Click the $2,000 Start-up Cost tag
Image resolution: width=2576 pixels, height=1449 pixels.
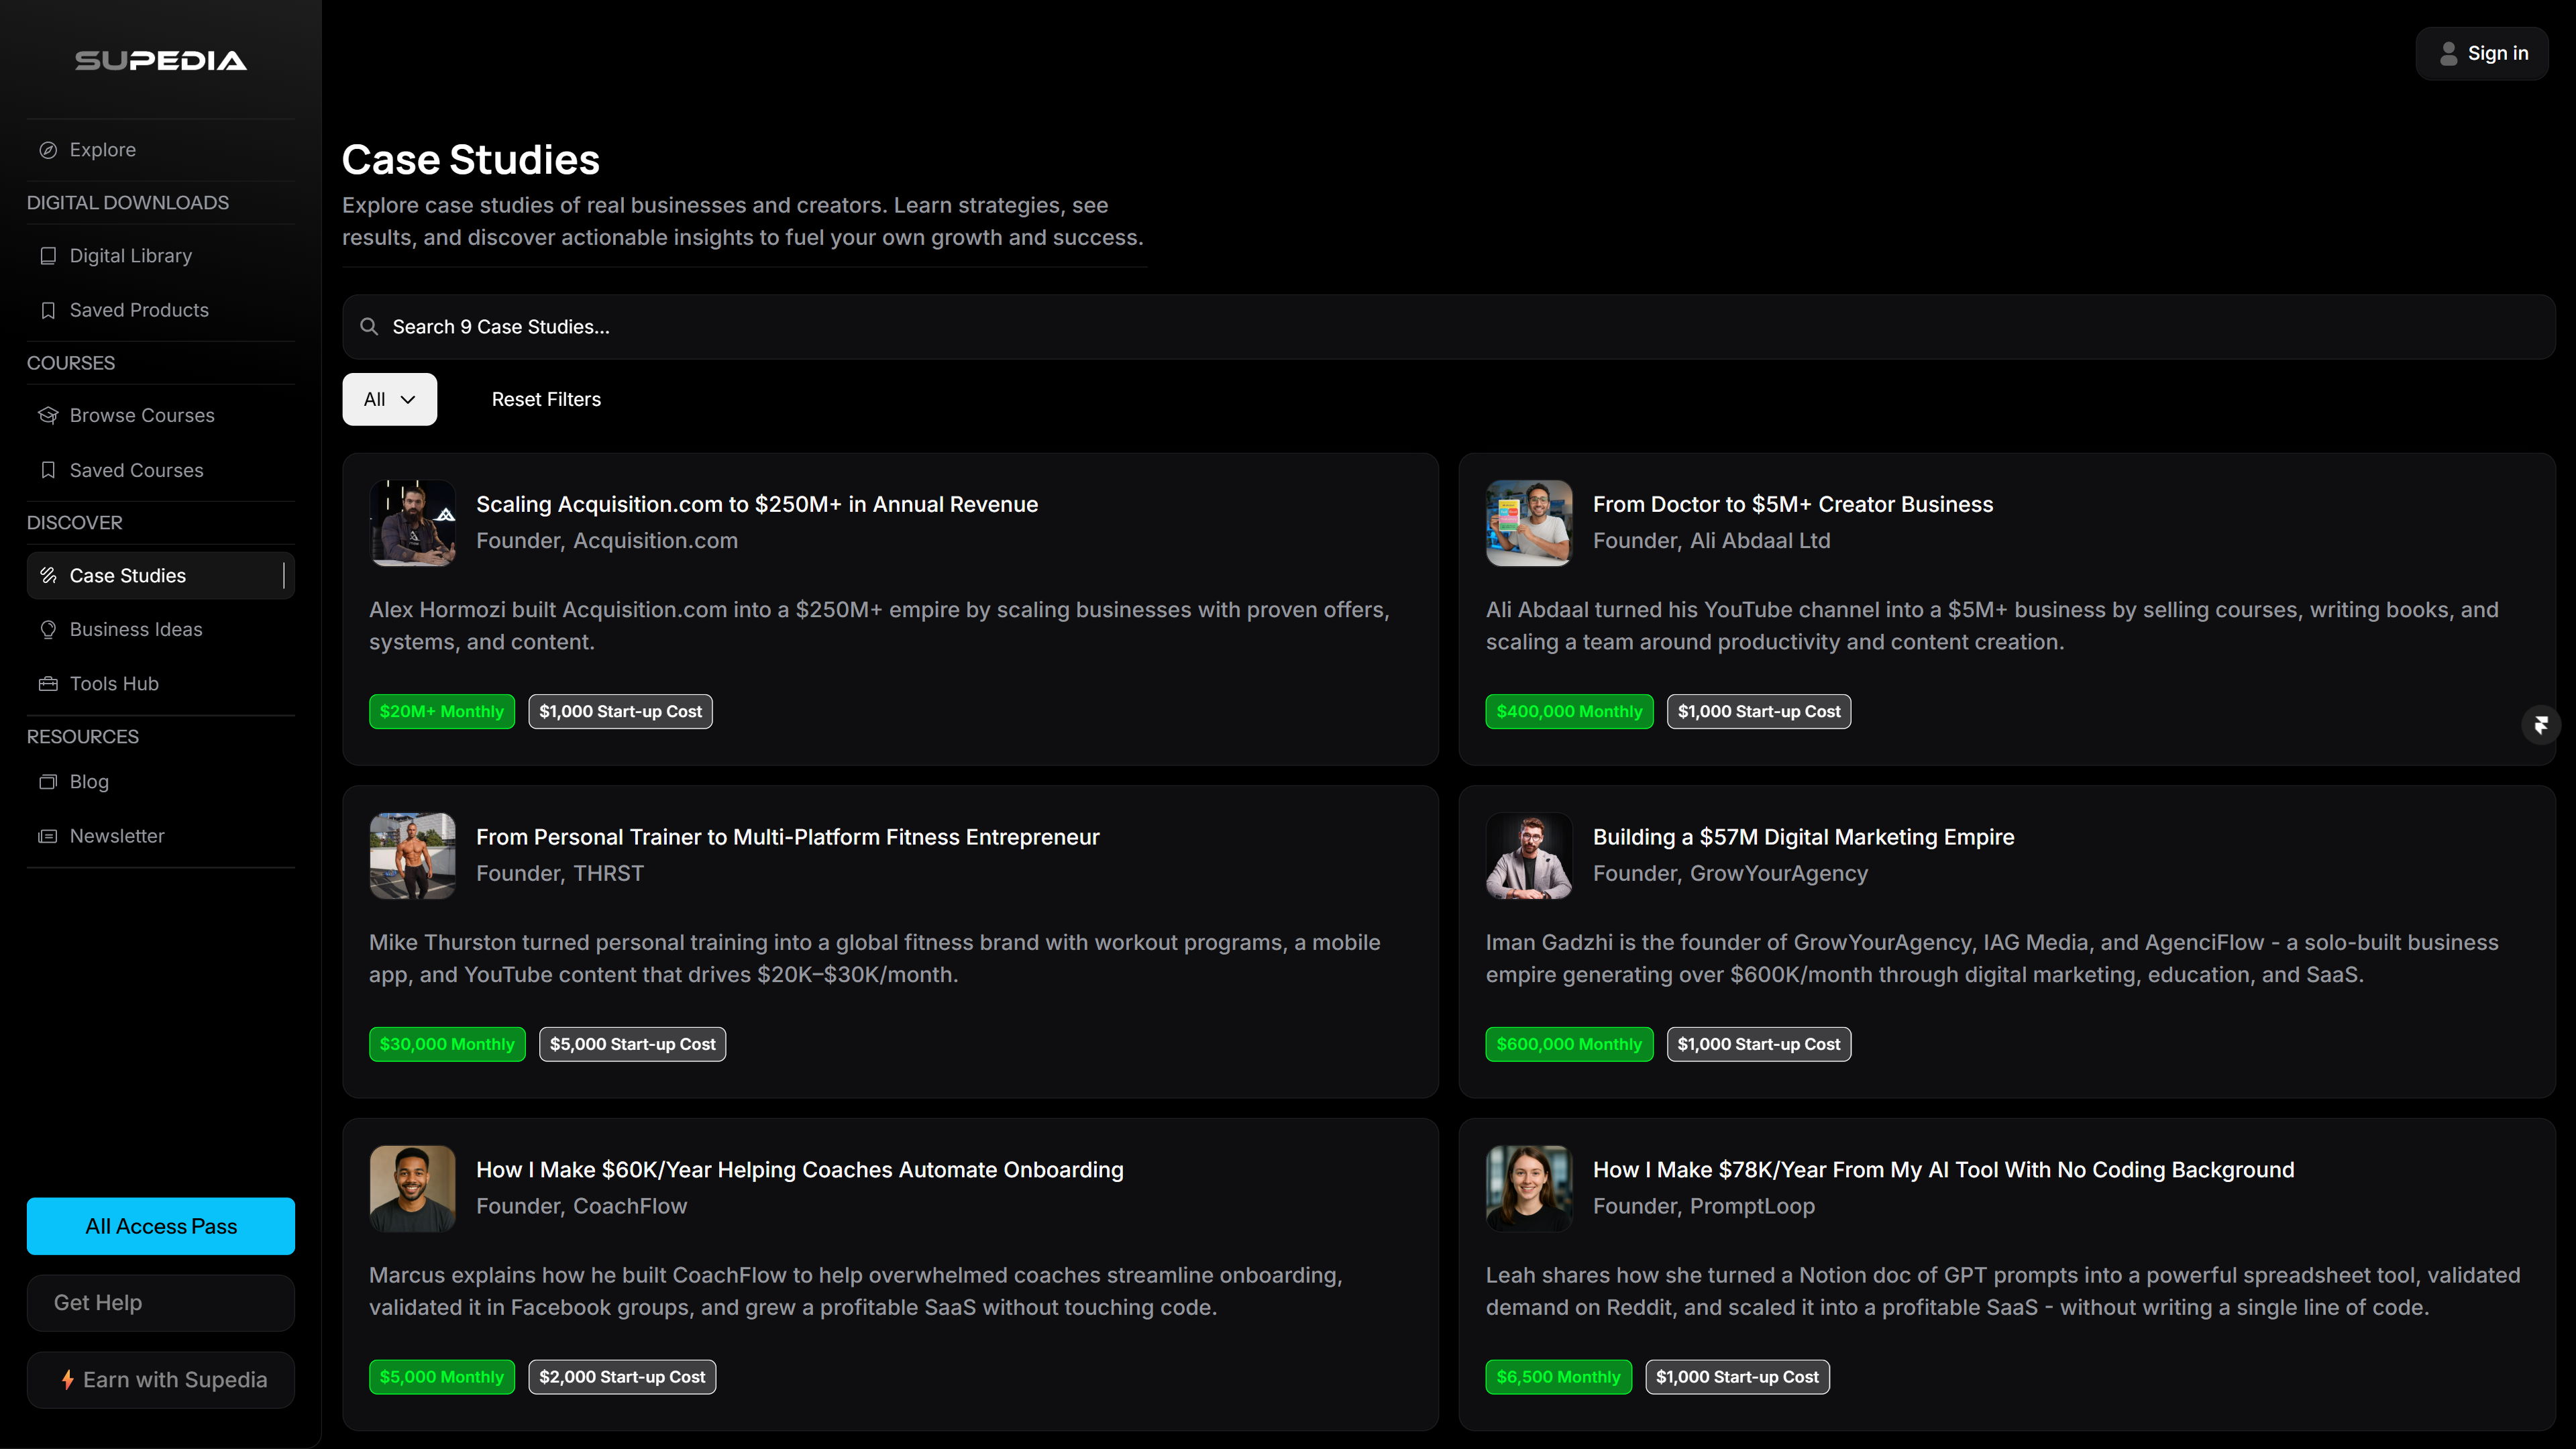[x=622, y=1377]
